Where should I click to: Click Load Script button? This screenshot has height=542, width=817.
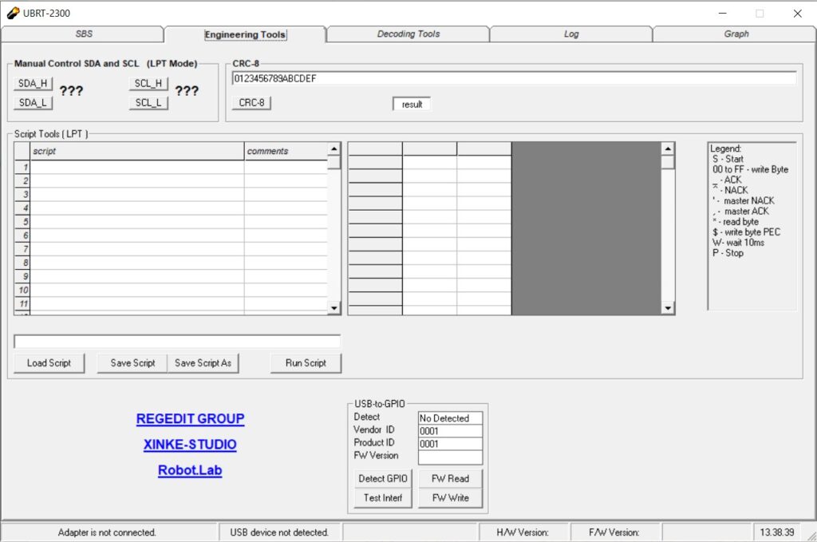click(x=49, y=363)
